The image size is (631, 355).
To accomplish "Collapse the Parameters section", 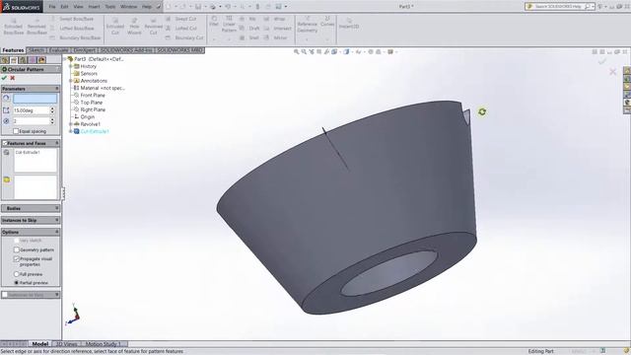I will click(57, 89).
